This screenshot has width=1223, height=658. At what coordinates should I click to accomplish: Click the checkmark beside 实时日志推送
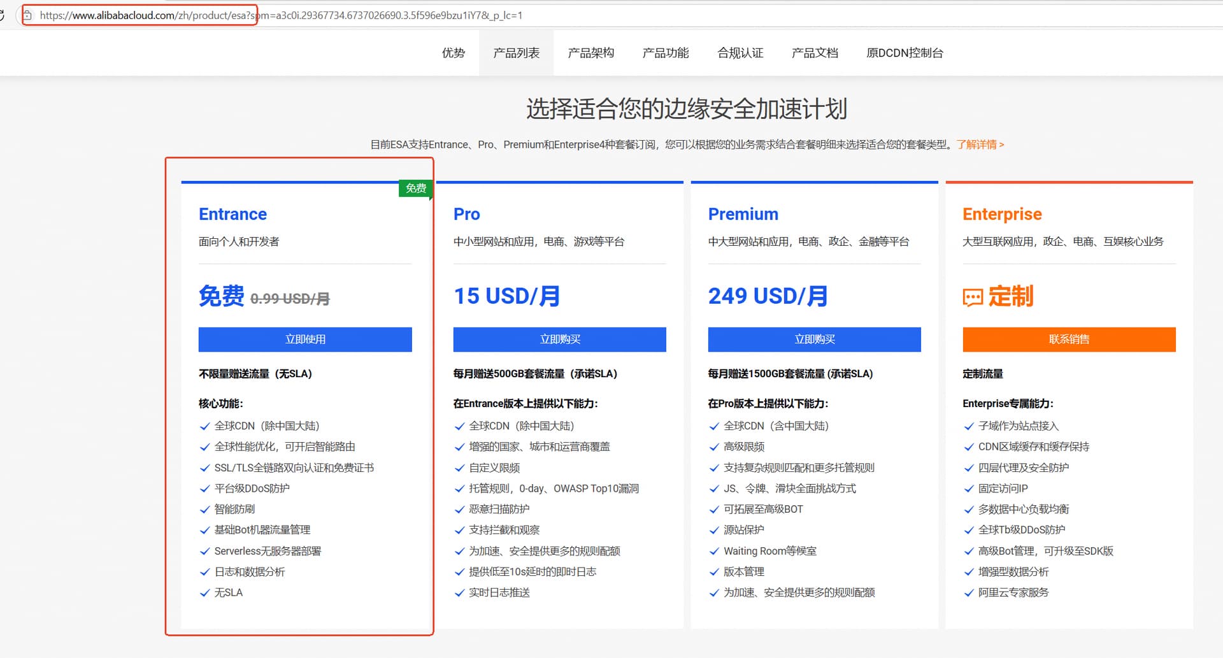pos(459,593)
